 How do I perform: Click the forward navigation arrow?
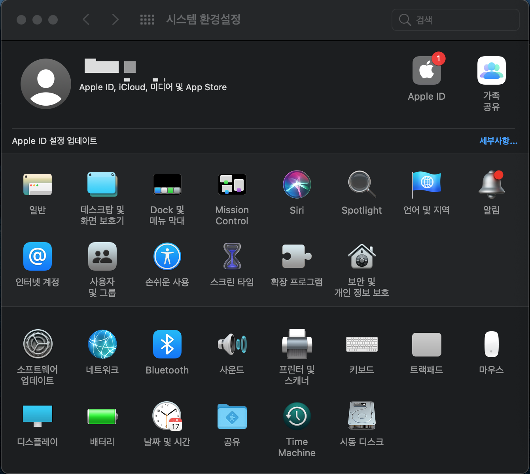pos(115,19)
